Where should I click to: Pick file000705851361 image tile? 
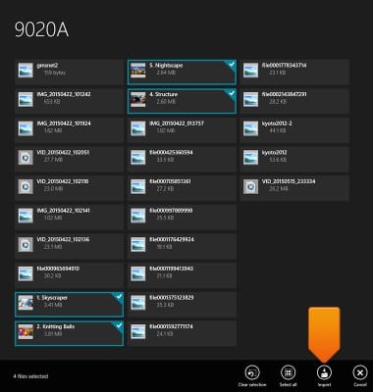(x=182, y=188)
